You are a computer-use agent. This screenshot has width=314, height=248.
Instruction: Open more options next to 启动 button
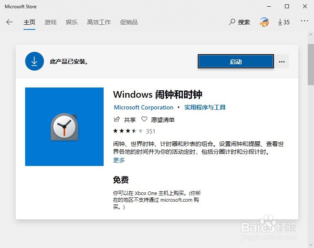[282, 62]
